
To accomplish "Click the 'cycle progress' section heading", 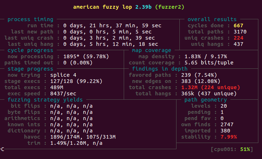I will tap(31, 50).
